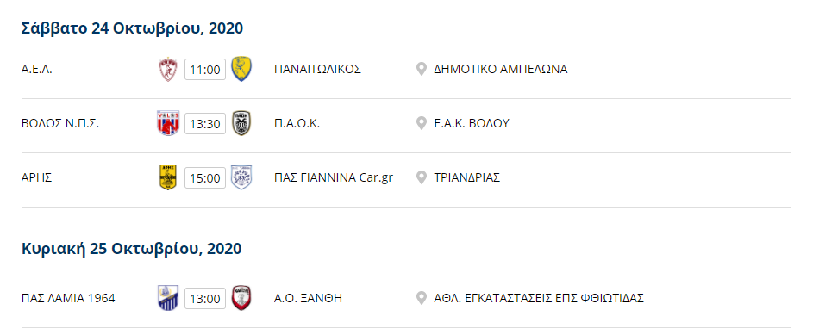
Task: Click the ΠΑΣ Γιάννινα crest
Action: 241,177
